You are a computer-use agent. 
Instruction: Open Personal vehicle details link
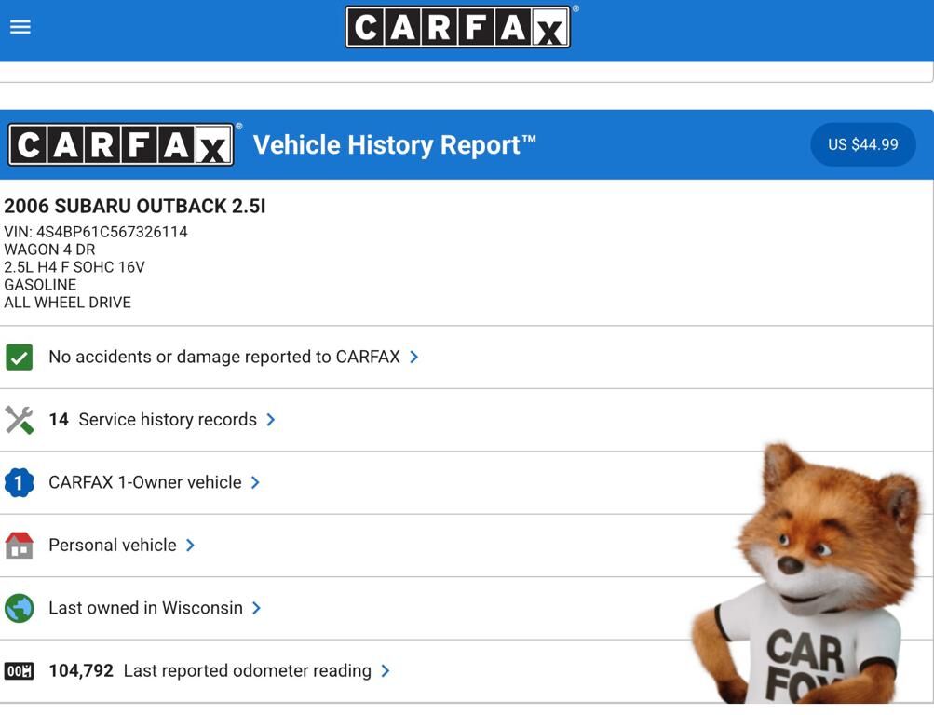click(x=113, y=546)
